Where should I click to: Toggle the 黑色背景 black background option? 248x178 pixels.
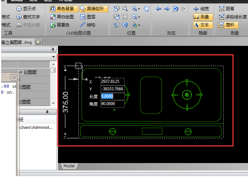tap(64, 8)
